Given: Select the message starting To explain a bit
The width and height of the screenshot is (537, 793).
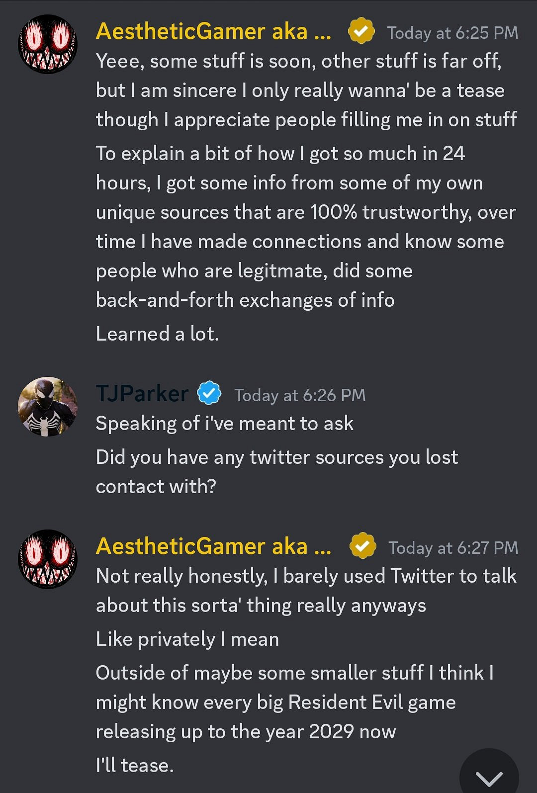Looking at the screenshot, I should pos(306,226).
